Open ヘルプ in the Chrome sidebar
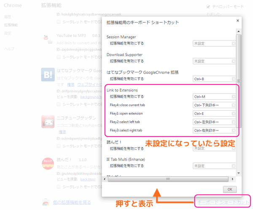 tap(9, 49)
